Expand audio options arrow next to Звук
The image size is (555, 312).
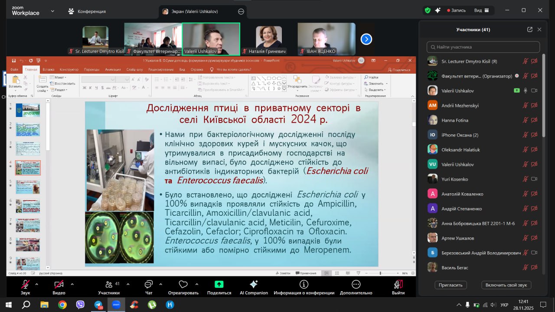pyautogui.click(x=36, y=284)
